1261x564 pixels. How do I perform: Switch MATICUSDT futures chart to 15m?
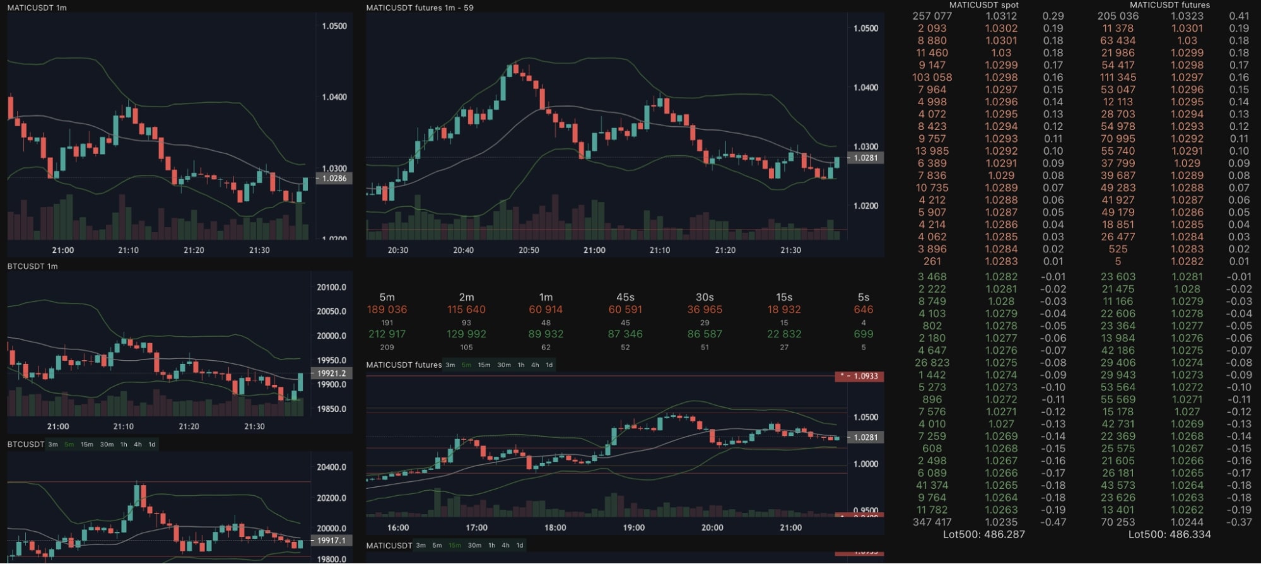[484, 365]
